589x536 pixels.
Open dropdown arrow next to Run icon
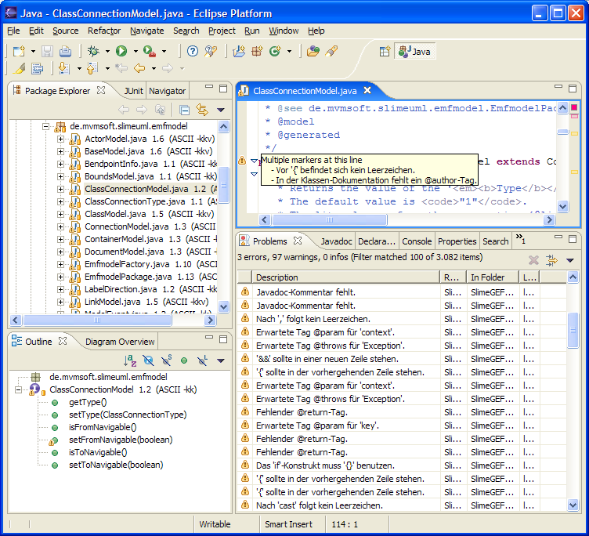tap(136, 51)
